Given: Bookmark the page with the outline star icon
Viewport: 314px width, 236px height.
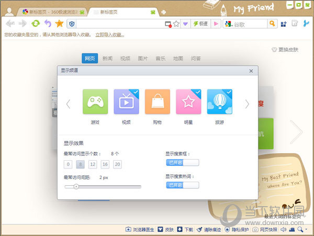Looking at the screenshot, I should tap(176, 24).
